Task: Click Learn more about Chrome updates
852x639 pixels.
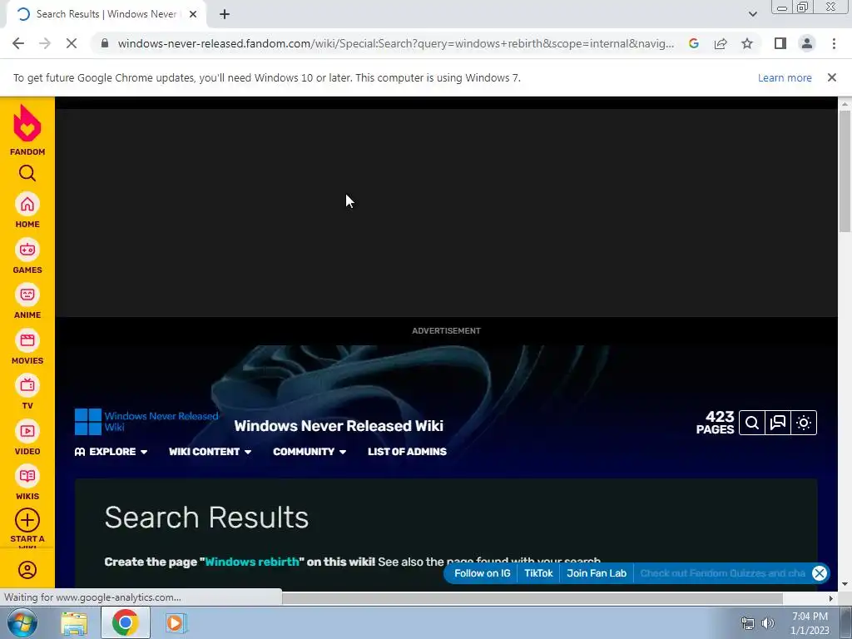Action: [785, 77]
